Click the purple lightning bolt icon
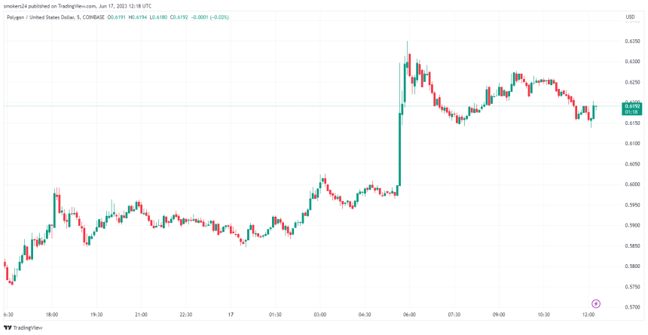The image size is (648, 335). pos(596,303)
